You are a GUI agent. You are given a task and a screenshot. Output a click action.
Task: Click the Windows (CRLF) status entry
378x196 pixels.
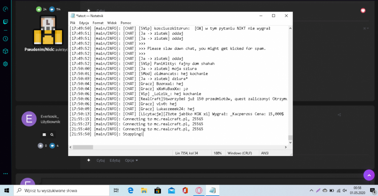tap(240, 153)
